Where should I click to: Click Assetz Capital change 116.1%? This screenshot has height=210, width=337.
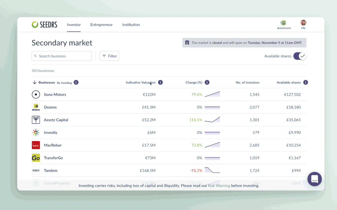pos(195,120)
